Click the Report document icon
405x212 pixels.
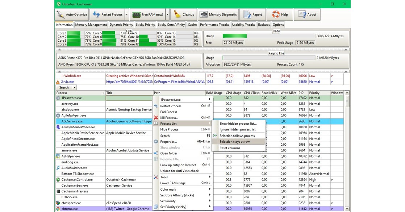247,15
